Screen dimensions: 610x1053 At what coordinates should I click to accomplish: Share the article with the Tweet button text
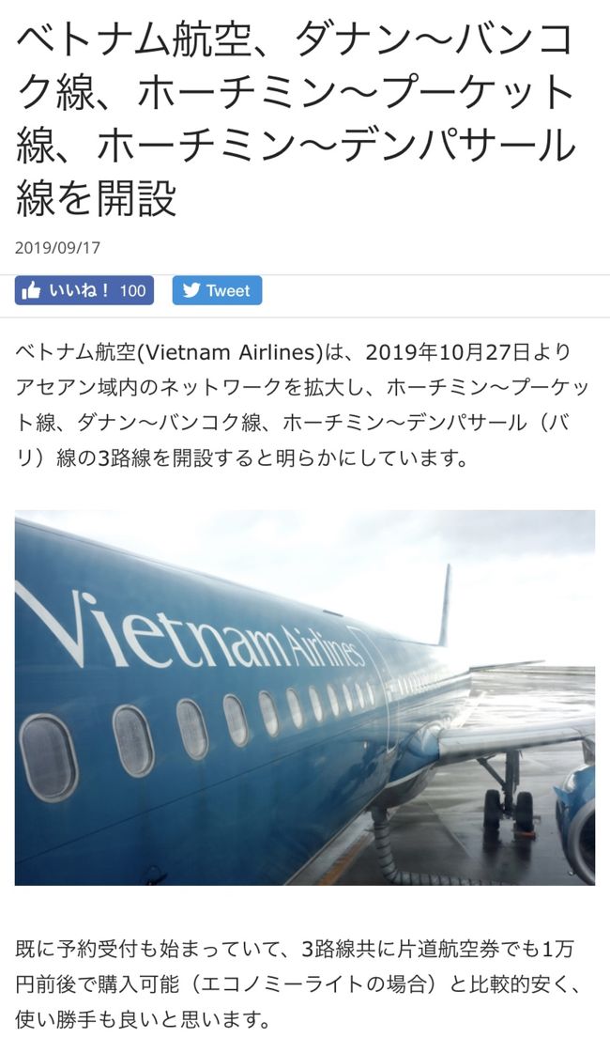228,291
